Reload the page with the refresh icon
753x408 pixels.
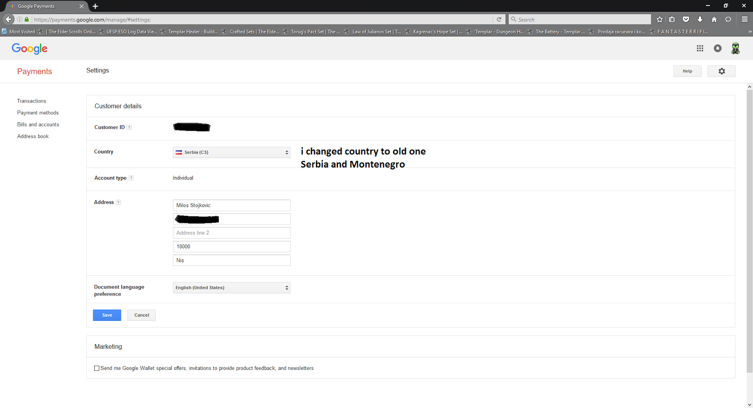coord(499,19)
